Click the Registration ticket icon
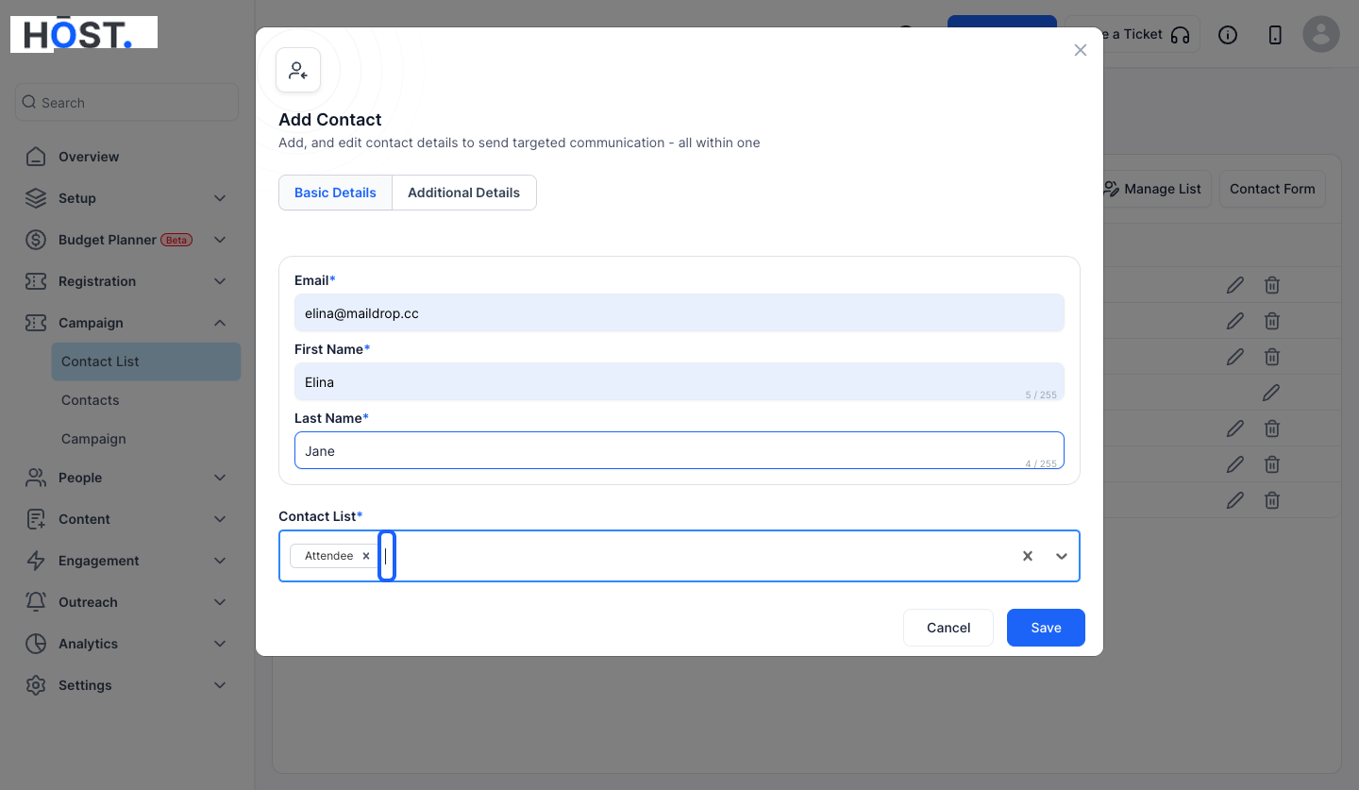 (x=36, y=281)
